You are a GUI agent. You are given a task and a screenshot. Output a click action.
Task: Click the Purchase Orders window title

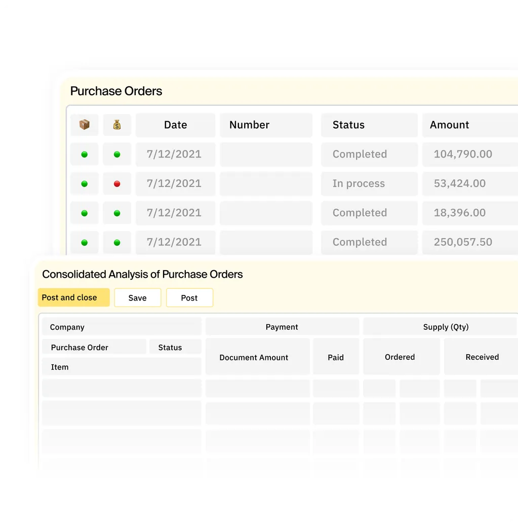[116, 91]
